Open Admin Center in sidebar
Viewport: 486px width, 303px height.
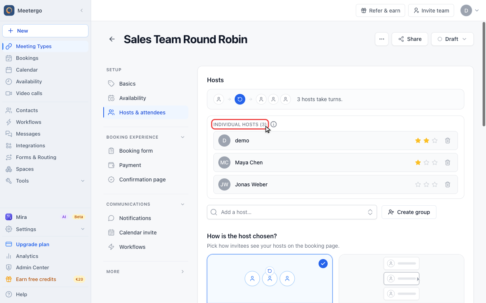coord(45,267)
